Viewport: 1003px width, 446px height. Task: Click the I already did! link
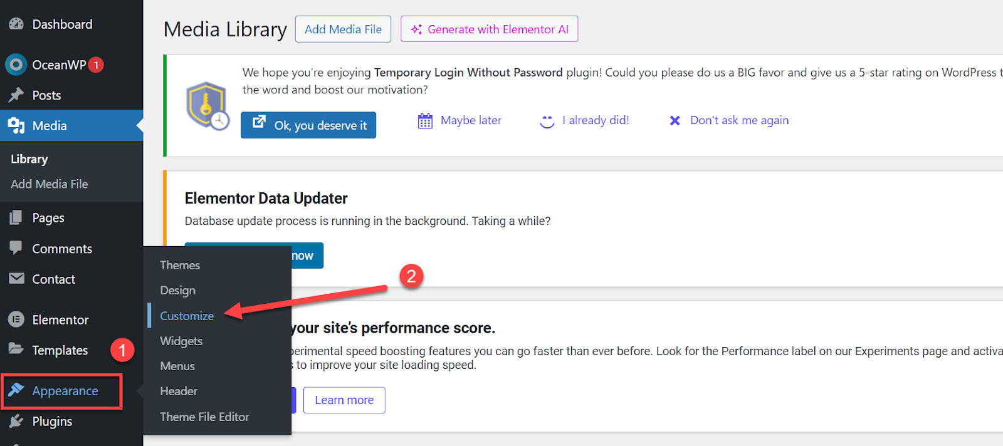(596, 120)
